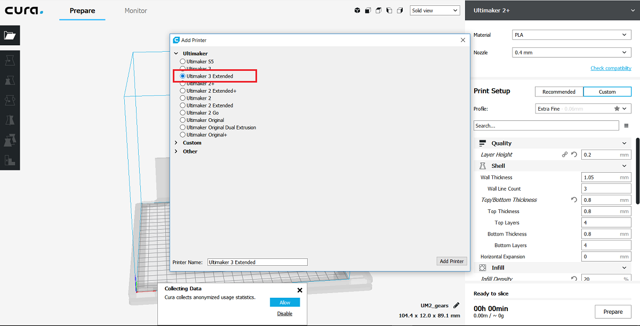This screenshot has height=326, width=640.
Task: Select Ultimaker Original Dual Extrusion radio button
Action: (183, 128)
